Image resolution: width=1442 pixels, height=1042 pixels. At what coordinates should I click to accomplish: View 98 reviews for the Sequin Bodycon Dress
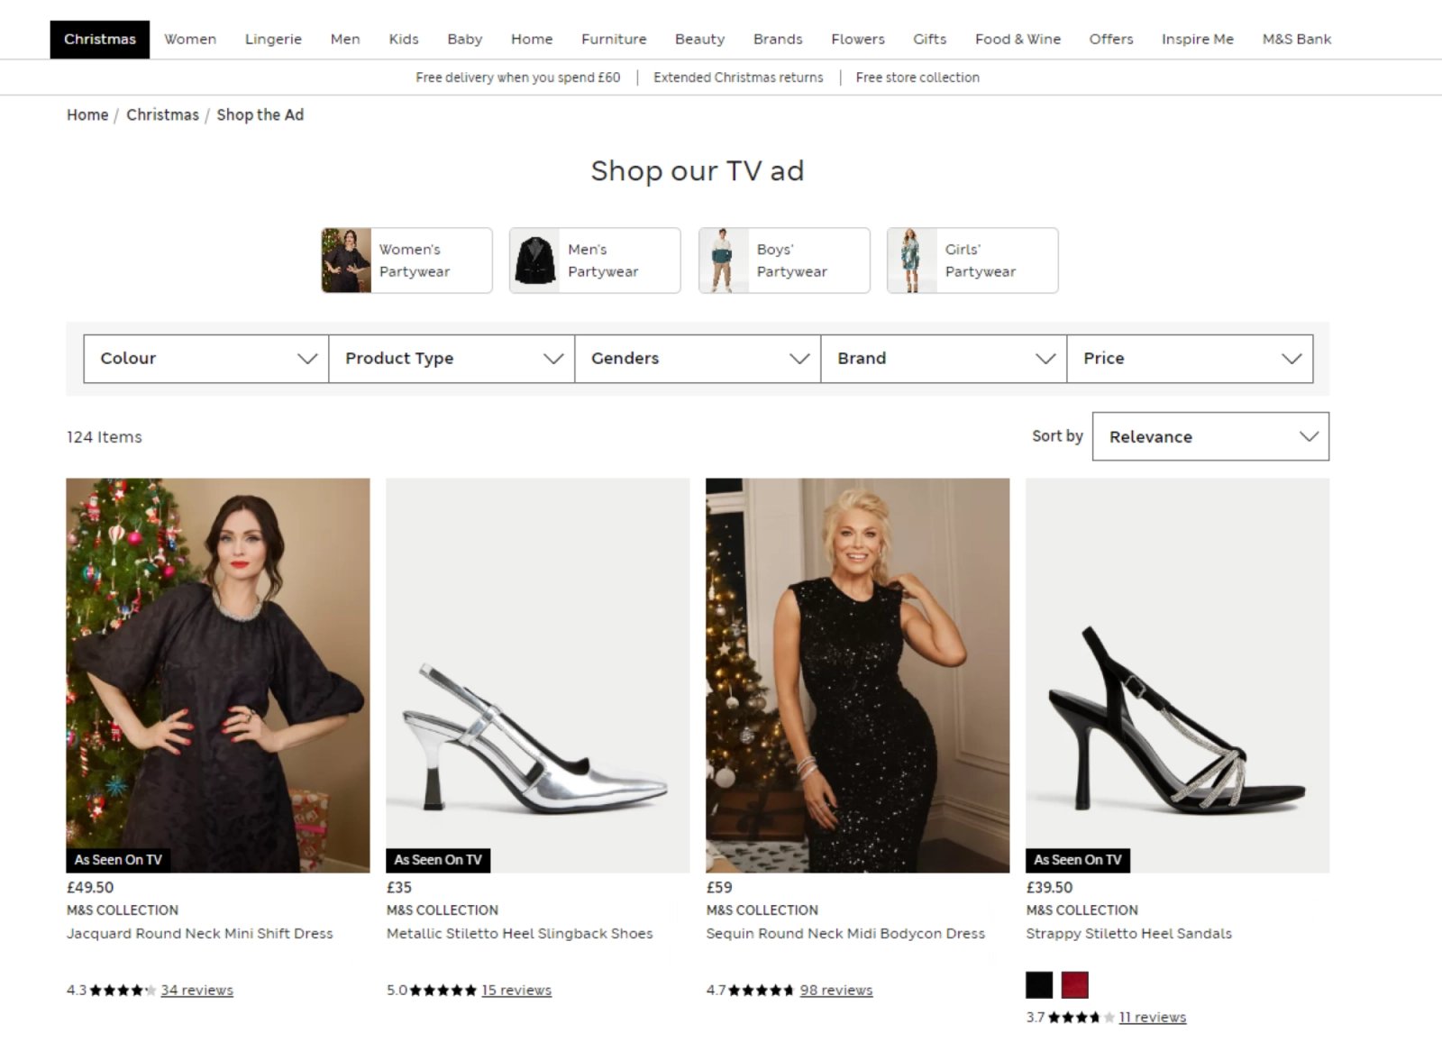[835, 990]
